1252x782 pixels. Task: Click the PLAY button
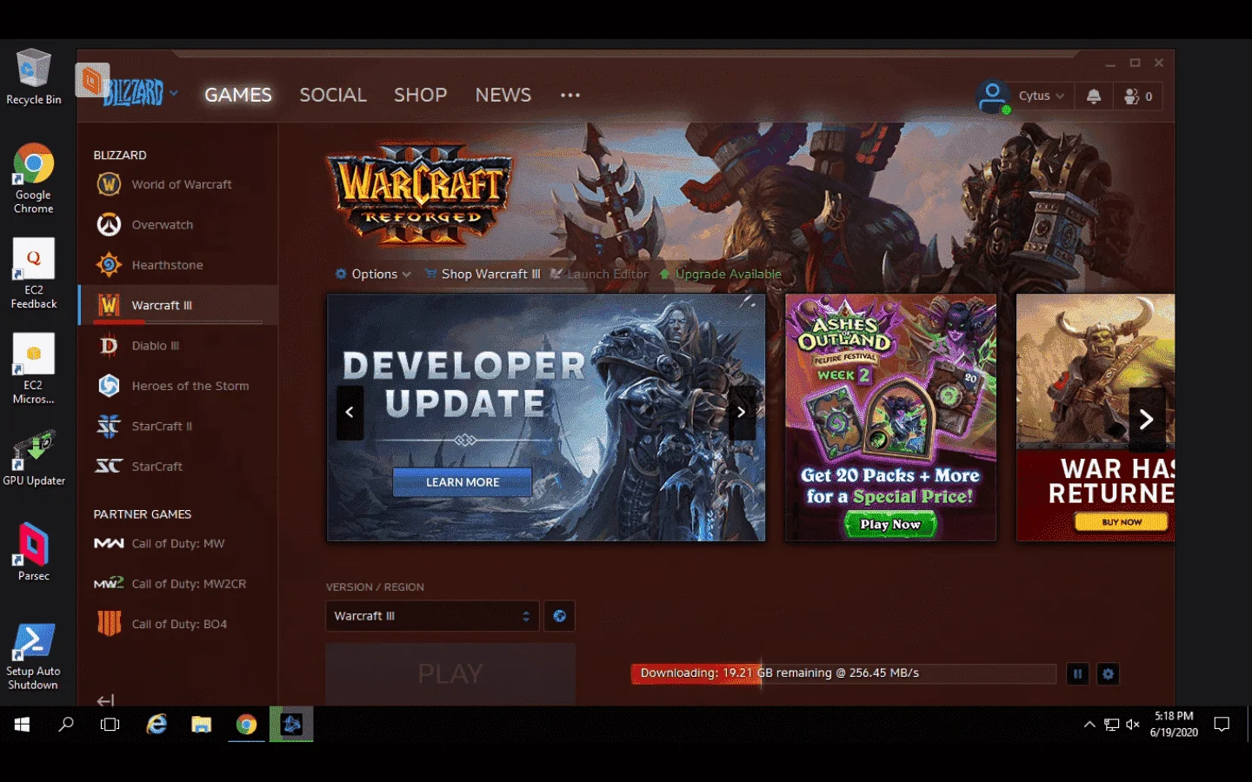point(450,673)
